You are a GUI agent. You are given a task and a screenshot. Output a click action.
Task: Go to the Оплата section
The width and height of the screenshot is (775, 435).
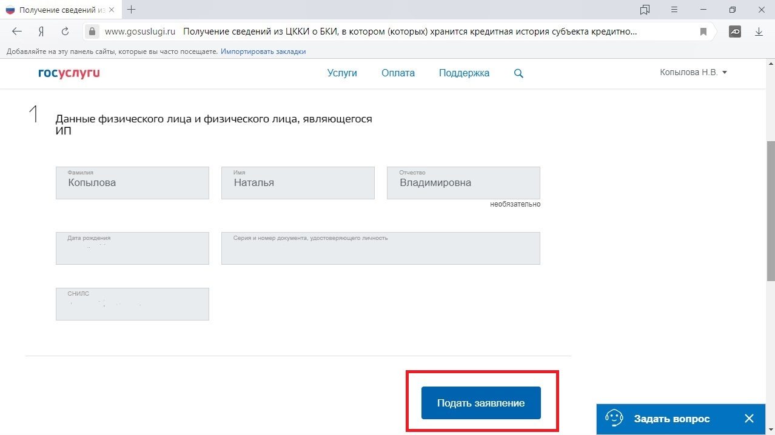point(398,73)
